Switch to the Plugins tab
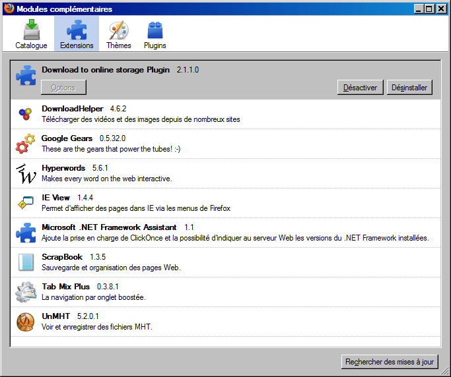Viewport: 451px width, 377px height. (155, 34)
